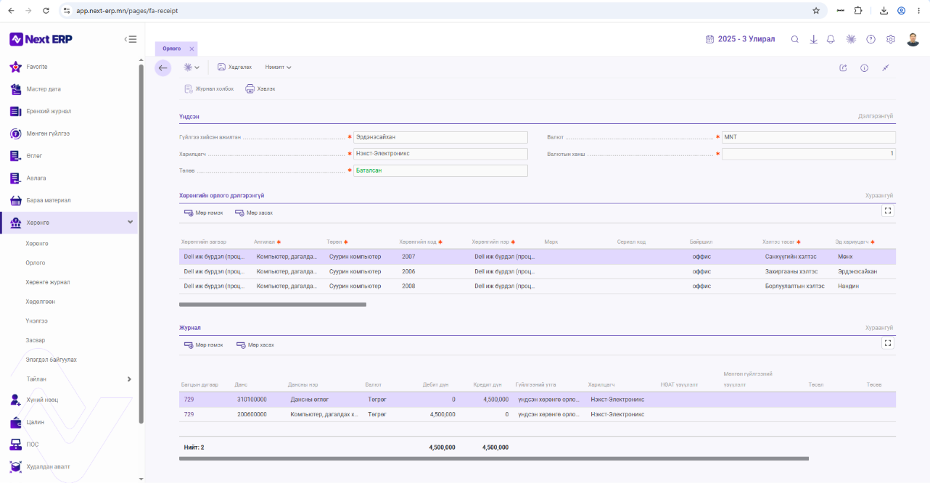Open the Нэмэлт dropdown menu
Viewport: 930px width, 483px height.
[x=279, y=67]
